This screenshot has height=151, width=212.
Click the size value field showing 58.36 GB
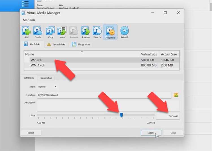coord(168,116)
